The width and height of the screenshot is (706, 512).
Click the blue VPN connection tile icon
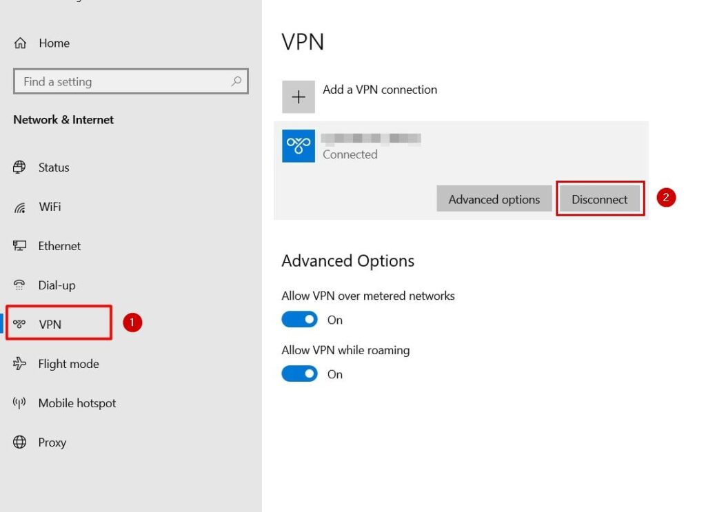pos(299,146)
